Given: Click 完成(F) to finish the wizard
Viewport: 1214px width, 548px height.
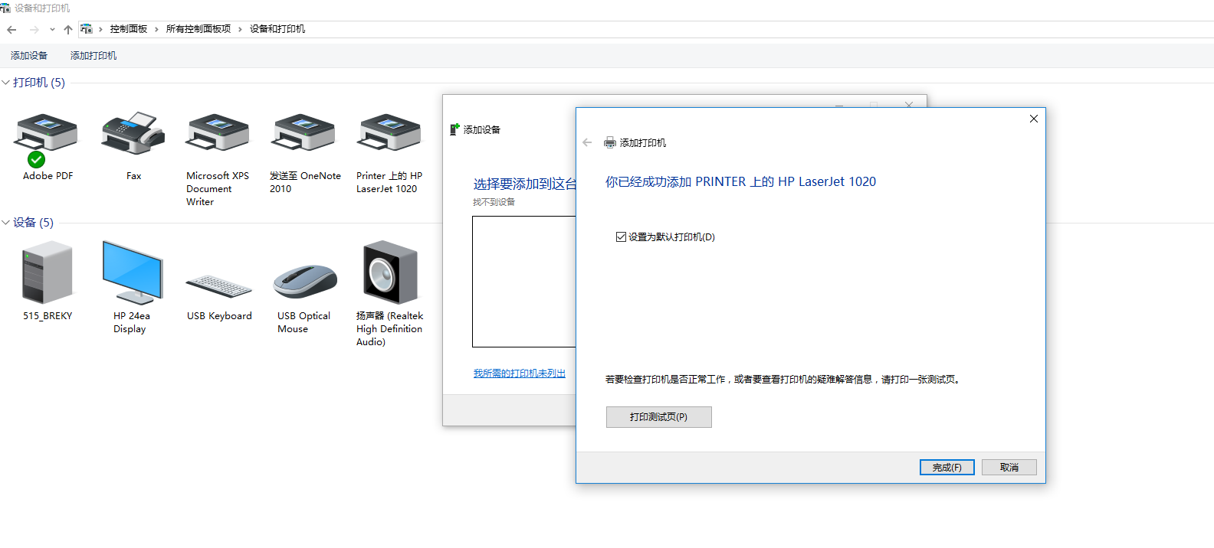Looking at the screenshot, I should click(947, 468).
